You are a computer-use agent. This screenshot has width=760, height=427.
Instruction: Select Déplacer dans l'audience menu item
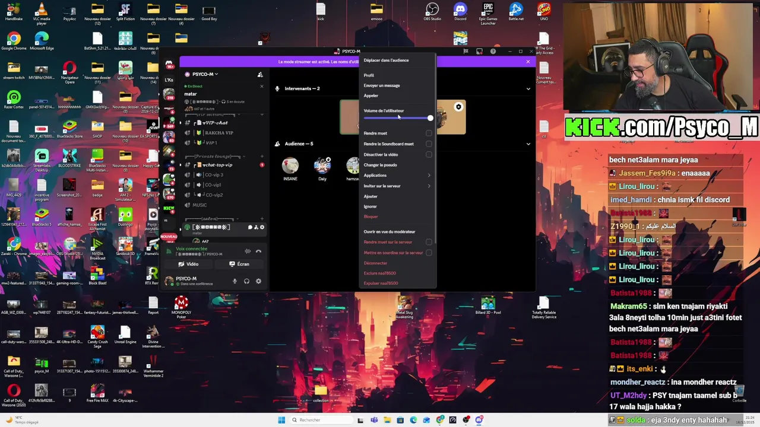click(387, 60)
